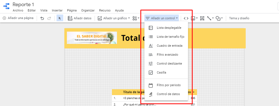The height and width of the screenshot is (106, 279).
Task: Open the Insertar menu
Action: pyautogui.click(x=57, y=11)
